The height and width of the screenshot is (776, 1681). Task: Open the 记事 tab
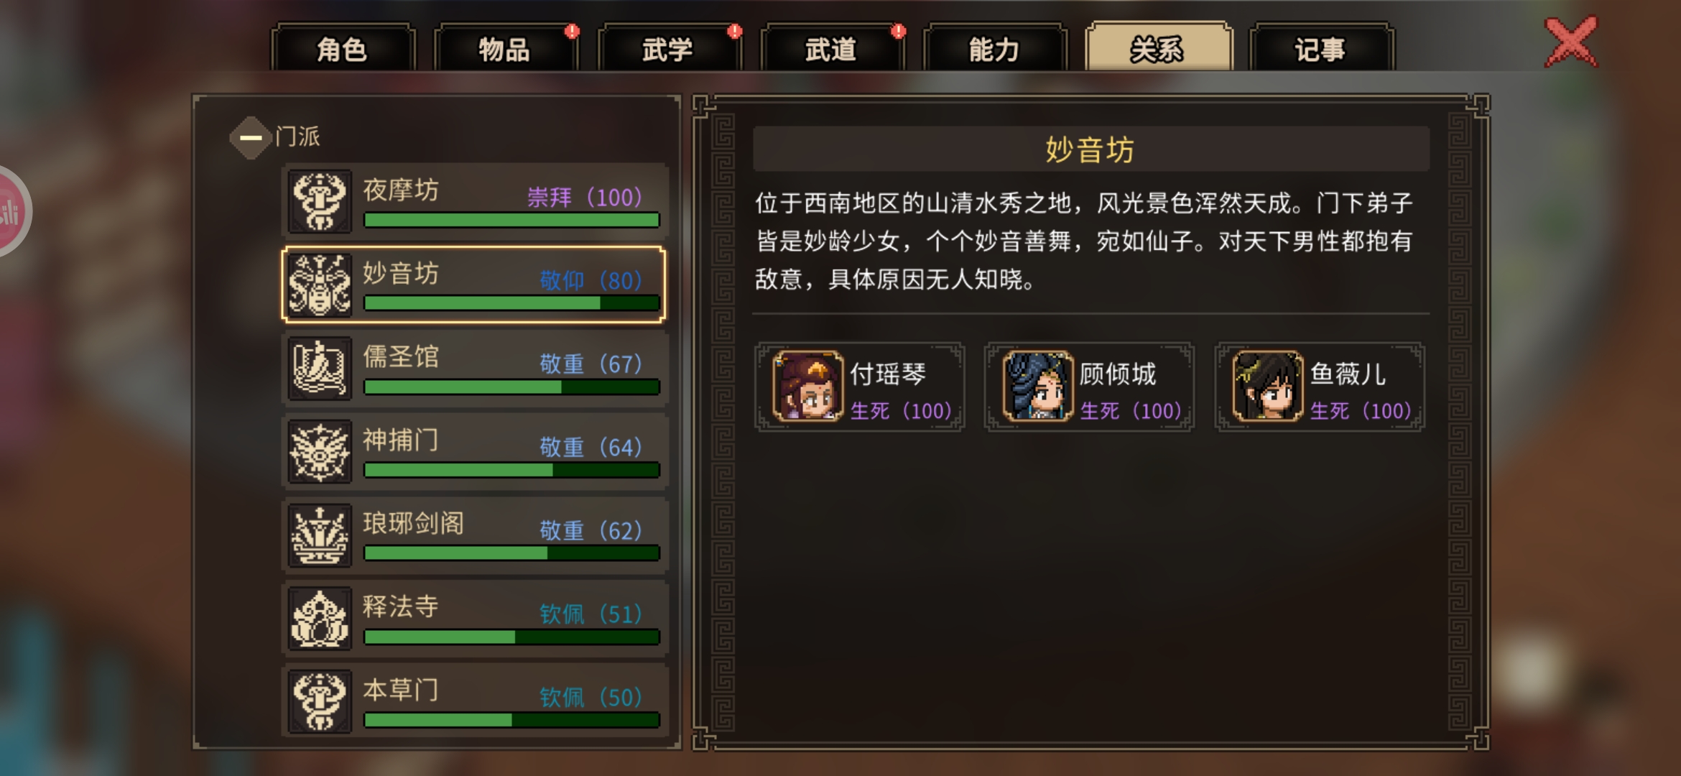pyautogui.click(x=1320, y=49)
